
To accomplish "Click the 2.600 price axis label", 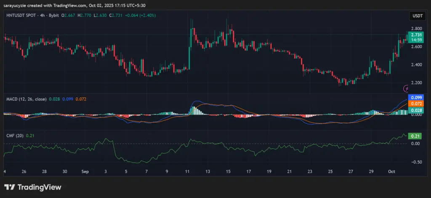I will pyautogui.click(x=416, y=46).
